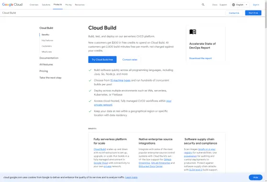Open the SLSA level 3 link

196,170
